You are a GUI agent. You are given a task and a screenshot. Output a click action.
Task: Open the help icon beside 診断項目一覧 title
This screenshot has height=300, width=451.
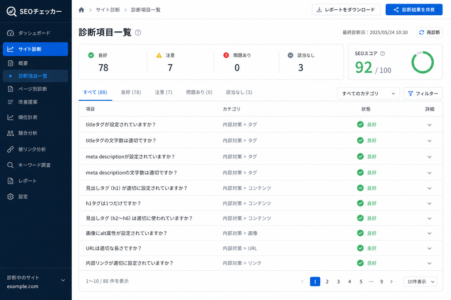coord(138,32)
